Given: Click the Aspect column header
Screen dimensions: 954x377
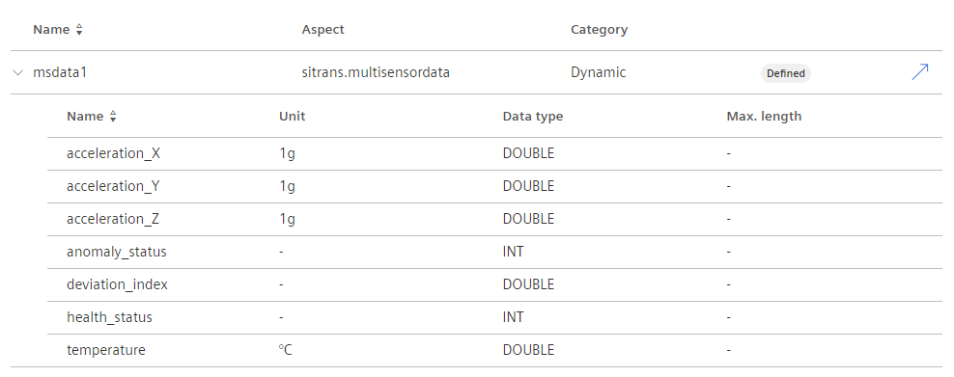Looking at the screenshot, I should click(x=323, y=30).
